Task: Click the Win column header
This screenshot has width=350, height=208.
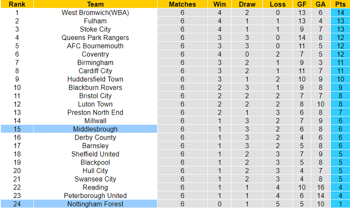Action: [219, 4]
